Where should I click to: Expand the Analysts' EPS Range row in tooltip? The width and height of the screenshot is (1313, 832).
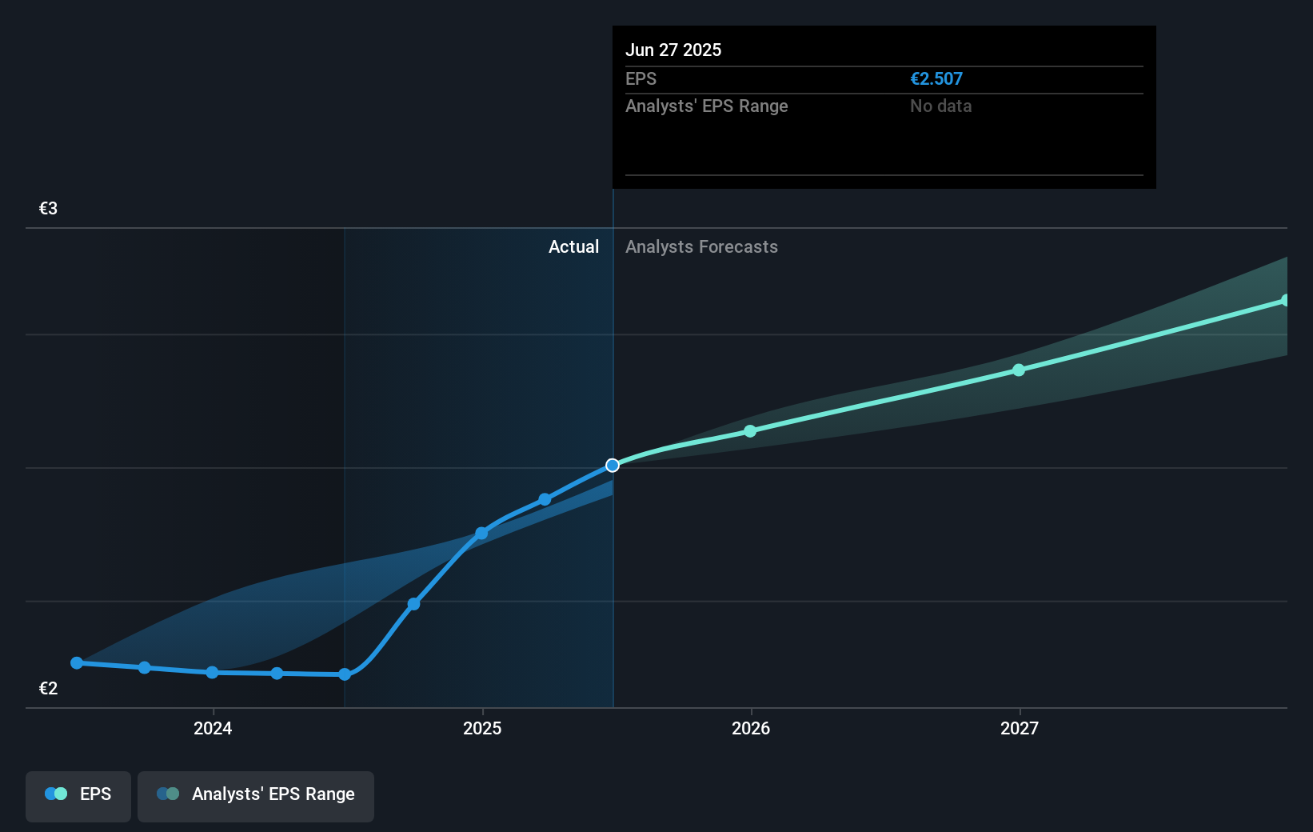pos(707,106)
